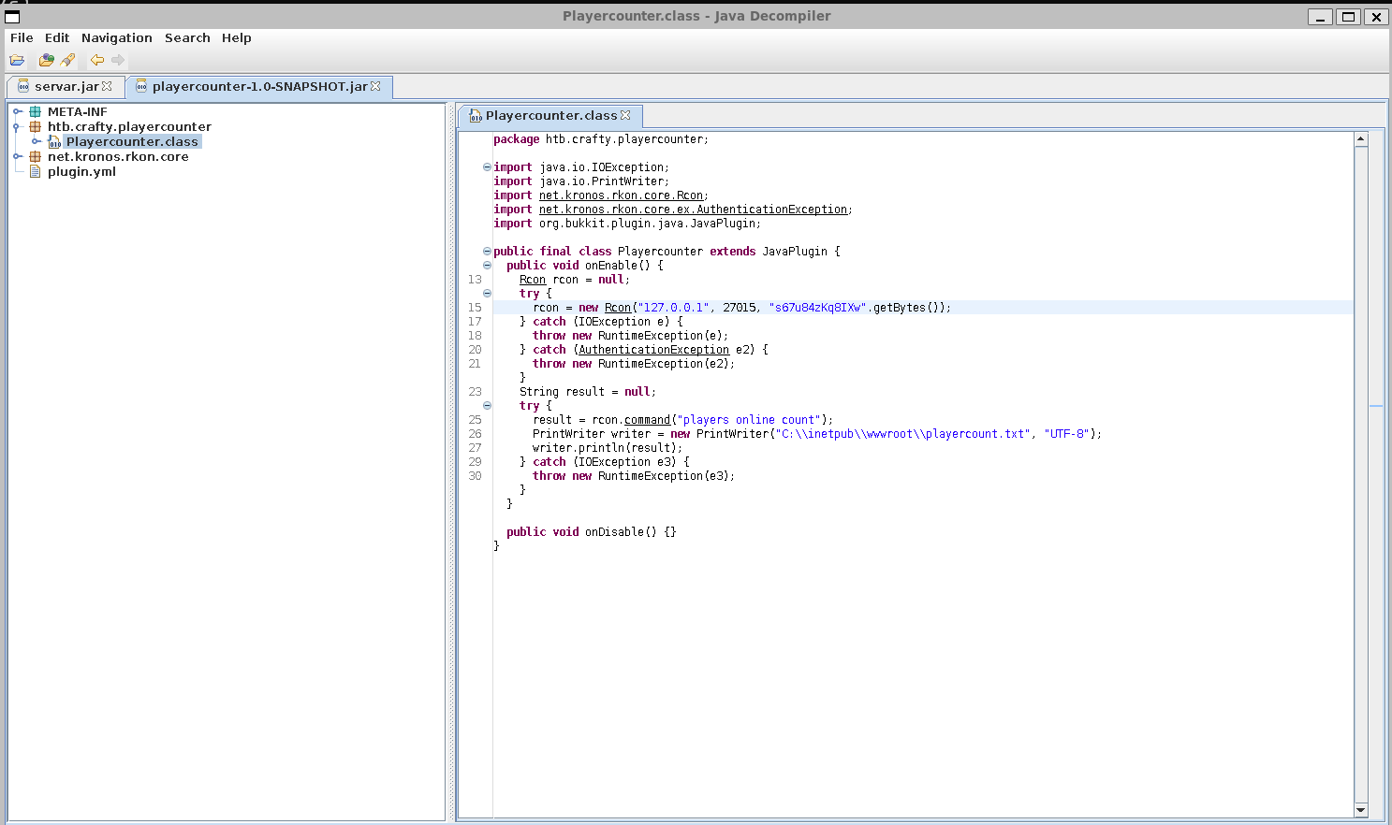Close the servar.jar tab
This screenshot has width=1392, height=825.
(107, 86)
